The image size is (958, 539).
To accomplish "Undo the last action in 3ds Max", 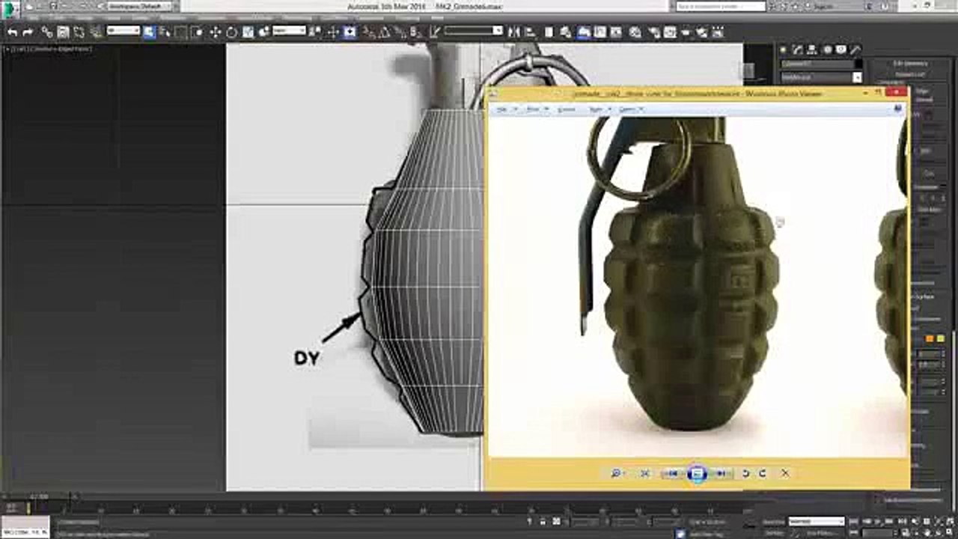I will [12, 32].
